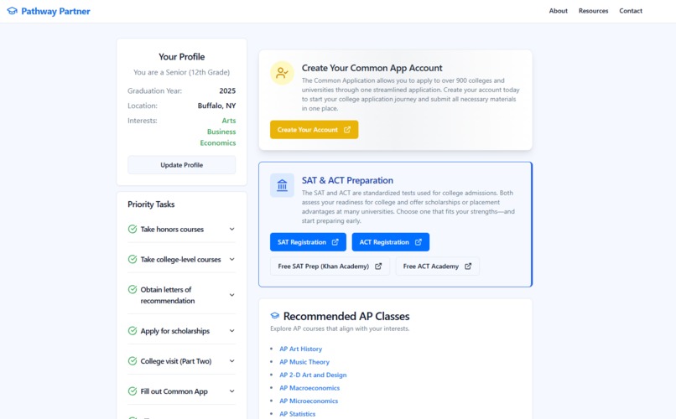Click the Priority Tasks heading
This screenshot has height=419, width=676.
pyautogui.click(x=151, y=204)
